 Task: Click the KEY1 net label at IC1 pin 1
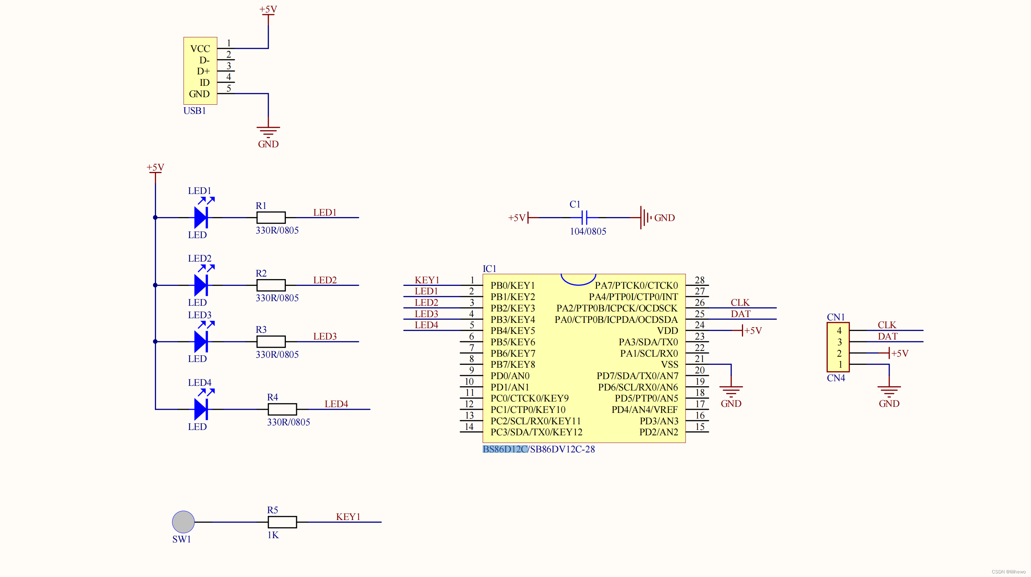(x=426, y=280)
